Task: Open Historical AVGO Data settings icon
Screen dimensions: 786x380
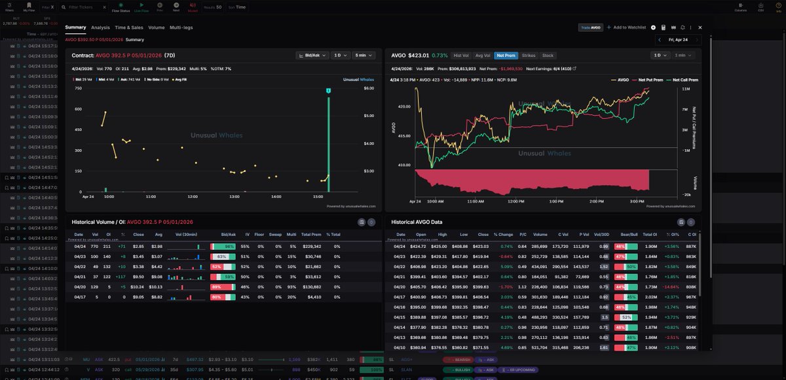Action: (692, 222)
